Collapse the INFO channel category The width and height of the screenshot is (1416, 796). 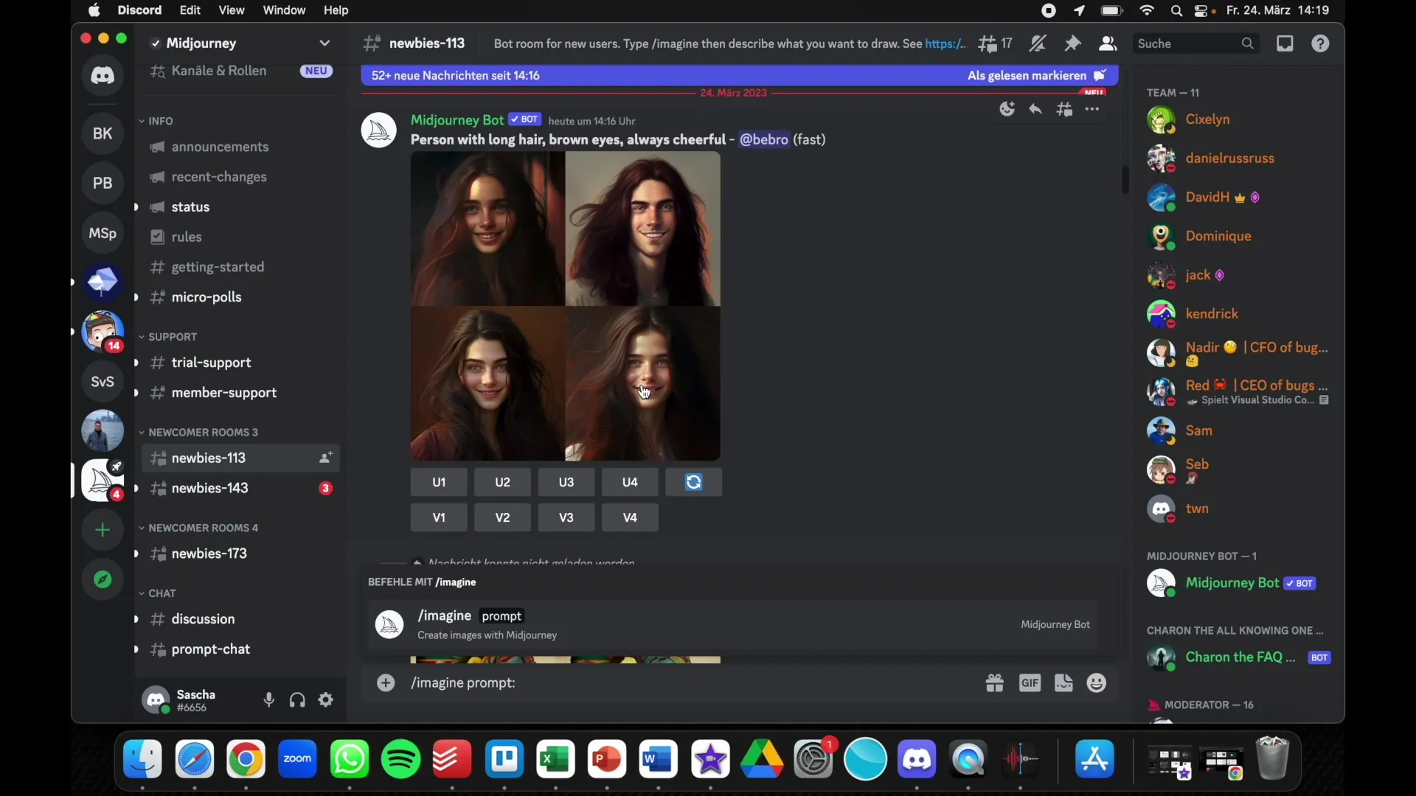click(x=157, y=122)
